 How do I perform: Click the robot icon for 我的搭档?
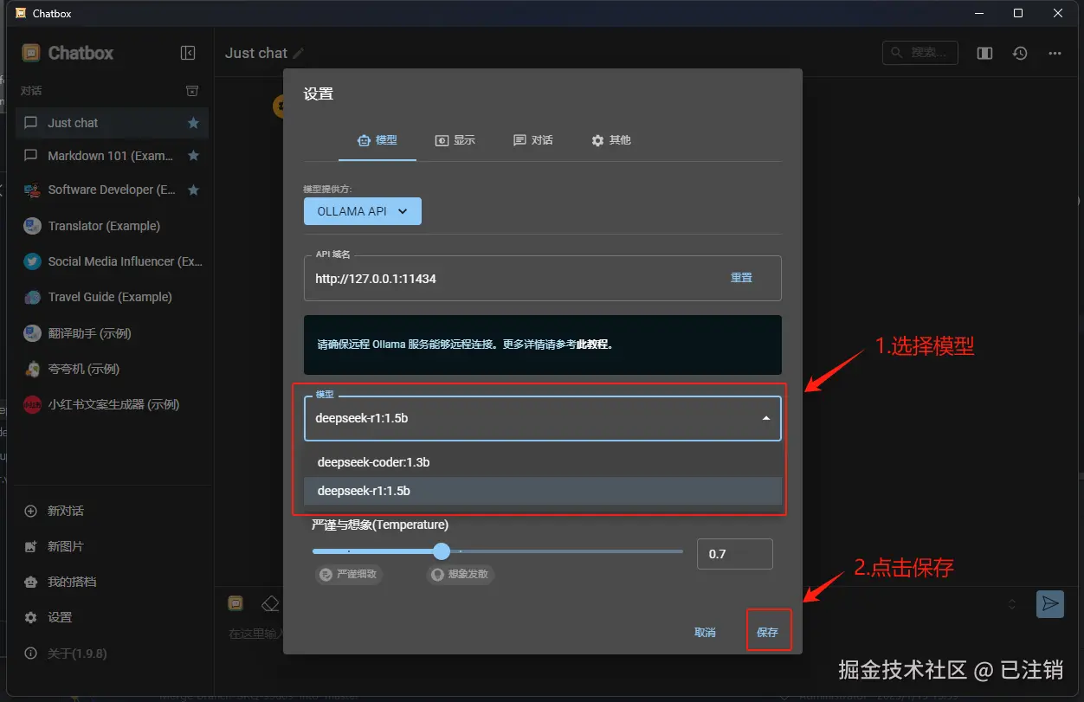pos(31,582)
